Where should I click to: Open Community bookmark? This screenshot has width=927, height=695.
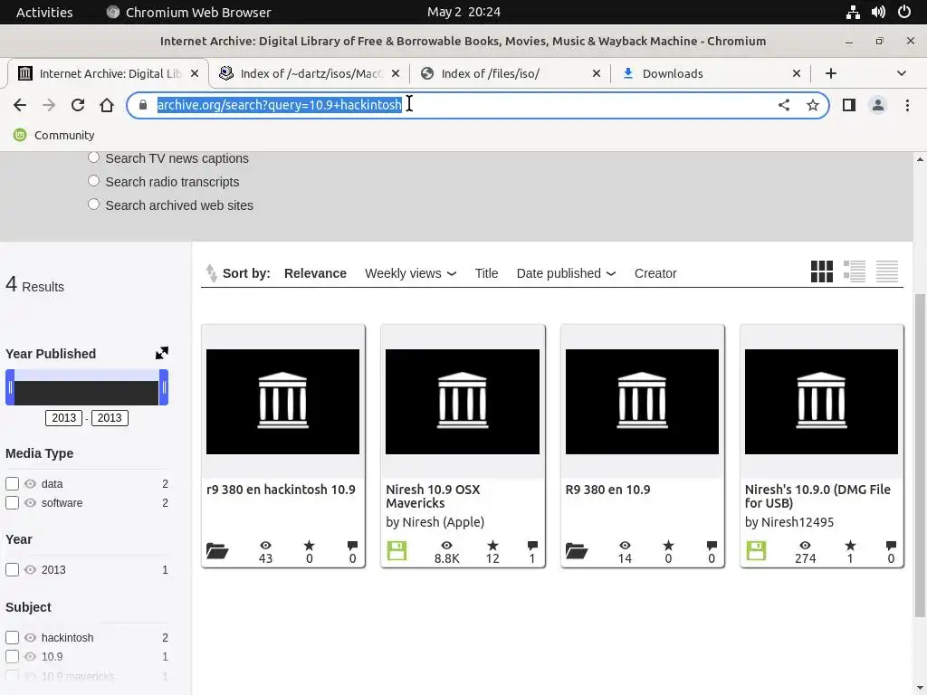coord(53,135)
